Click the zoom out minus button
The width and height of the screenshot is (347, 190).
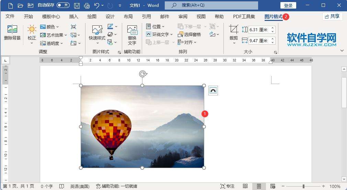[x=283, y=186]
